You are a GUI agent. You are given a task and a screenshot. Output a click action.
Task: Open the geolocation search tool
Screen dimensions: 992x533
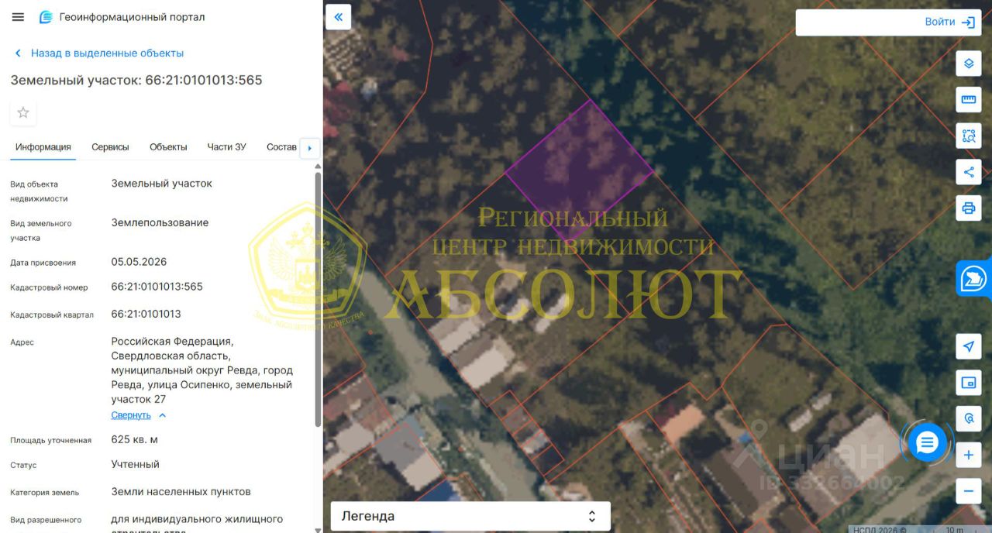pyautogui.click(x=969, y=418)
